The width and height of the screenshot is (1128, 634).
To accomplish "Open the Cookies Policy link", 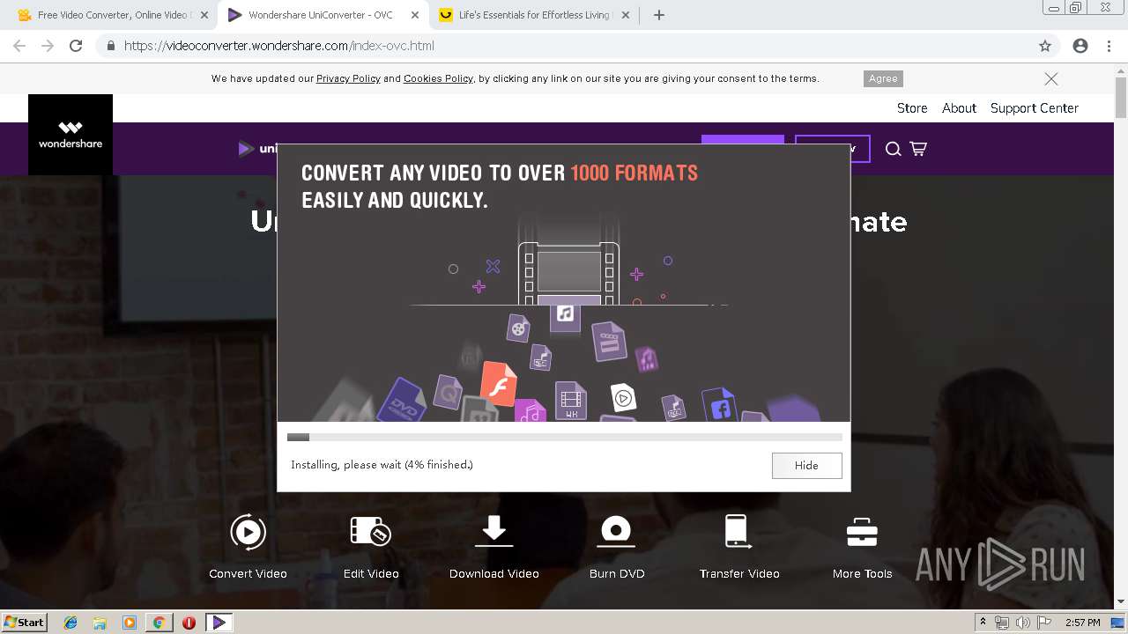I will coord(438,78).
